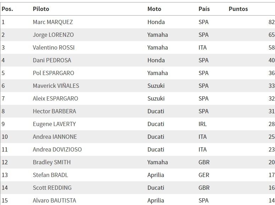Select rider name Hector BARBERA
This screenshot has width=275, height=205.
click(54, 111)
